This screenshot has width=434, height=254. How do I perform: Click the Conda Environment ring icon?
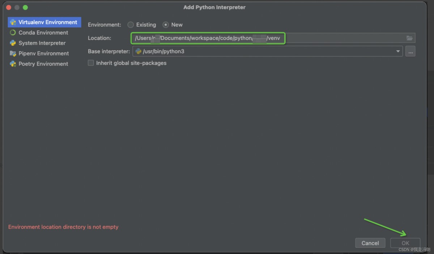[x=13, y=33]
